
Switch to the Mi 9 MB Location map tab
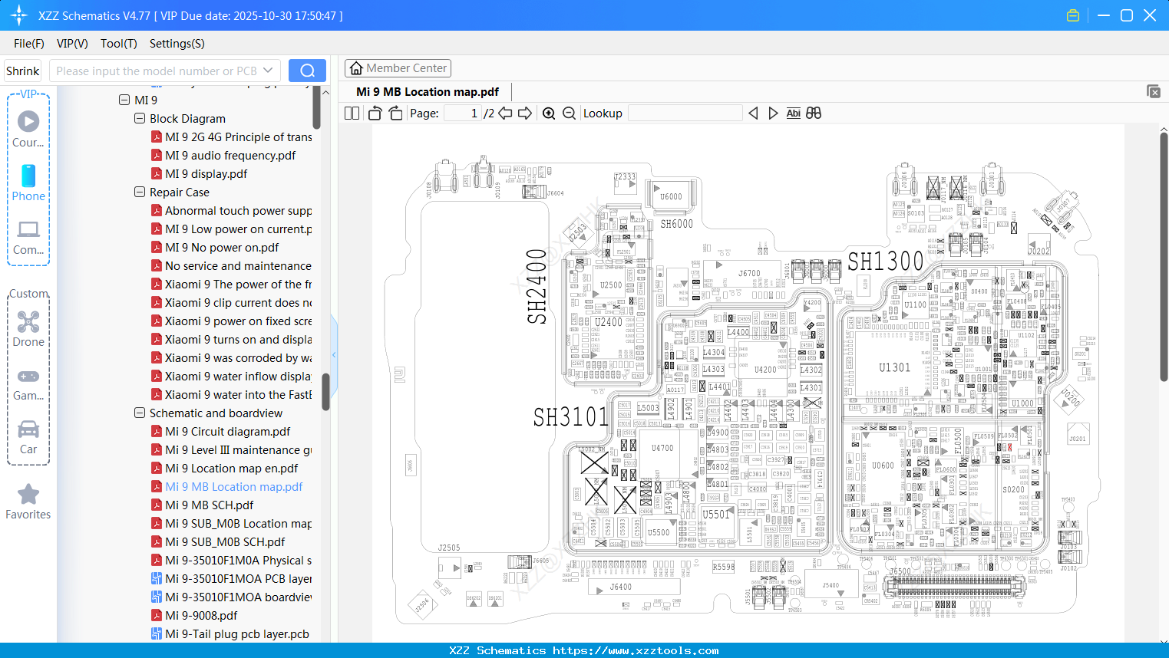click(x=426, y=91)
